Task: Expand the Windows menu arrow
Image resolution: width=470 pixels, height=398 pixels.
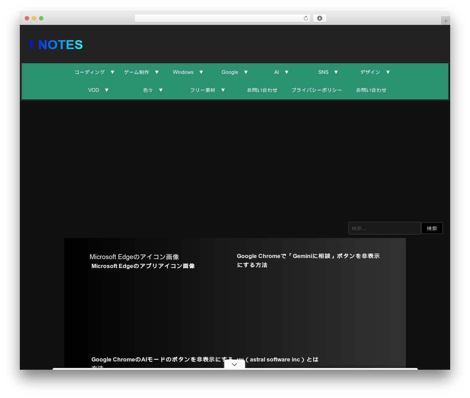Action: click(201, 72)
